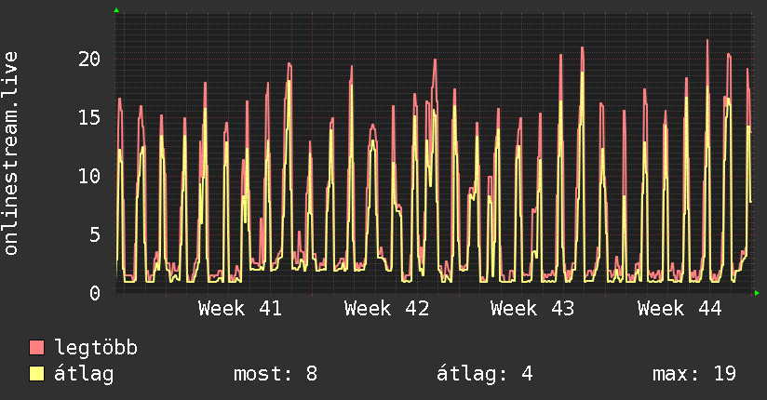The height and width of the screenshot is (400, 767).
Task: Click the Week 43 axis label
Action: tap(532, 309)
